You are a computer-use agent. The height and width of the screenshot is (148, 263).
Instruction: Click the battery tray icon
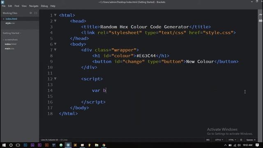point(230,145)
